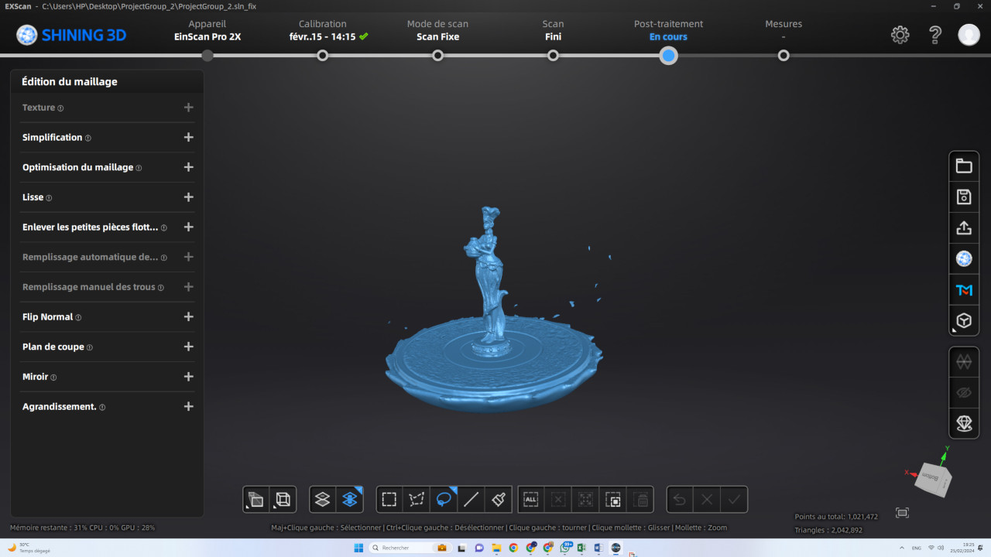Click the diamond gem display icon
The image size is (991, 557).
click(x=964, y=423)
